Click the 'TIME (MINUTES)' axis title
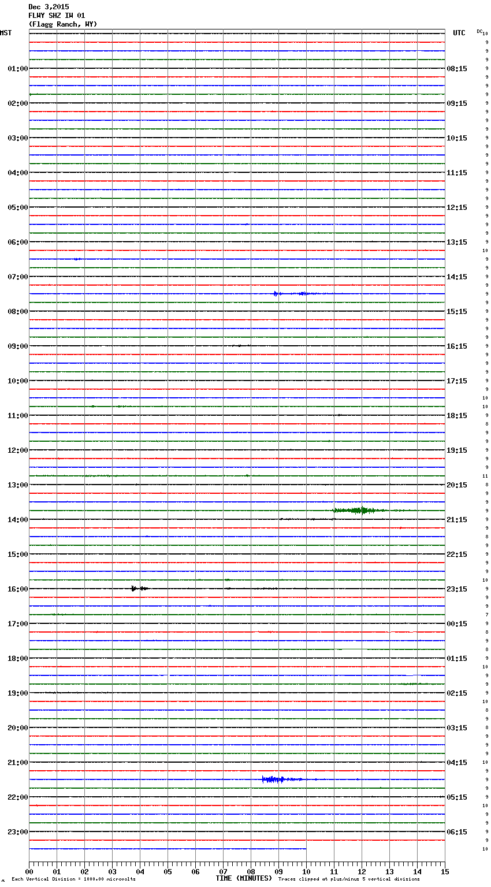The image size is (491, 887). click(244, 878)
